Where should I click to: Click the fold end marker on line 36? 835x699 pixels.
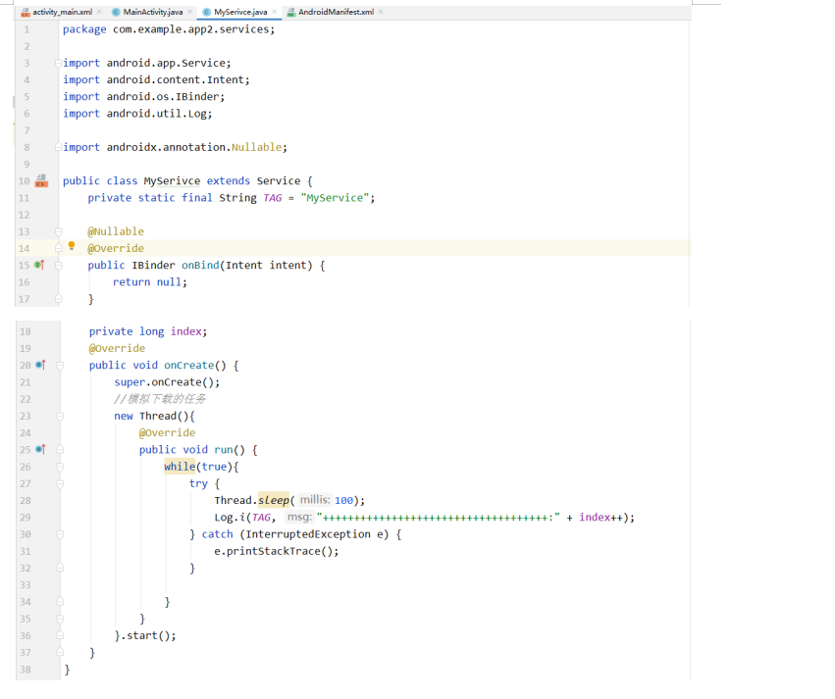[60, 635]
